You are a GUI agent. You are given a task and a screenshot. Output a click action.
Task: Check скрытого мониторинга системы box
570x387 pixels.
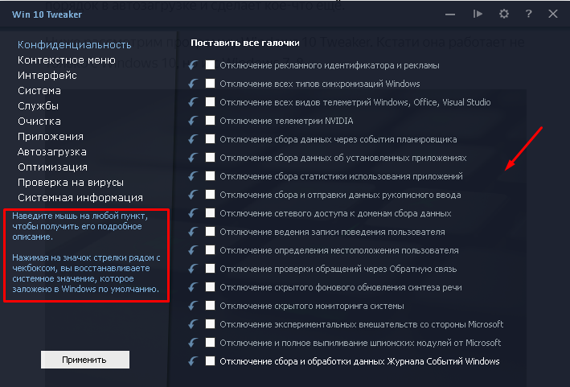click(x=210, y=306)
